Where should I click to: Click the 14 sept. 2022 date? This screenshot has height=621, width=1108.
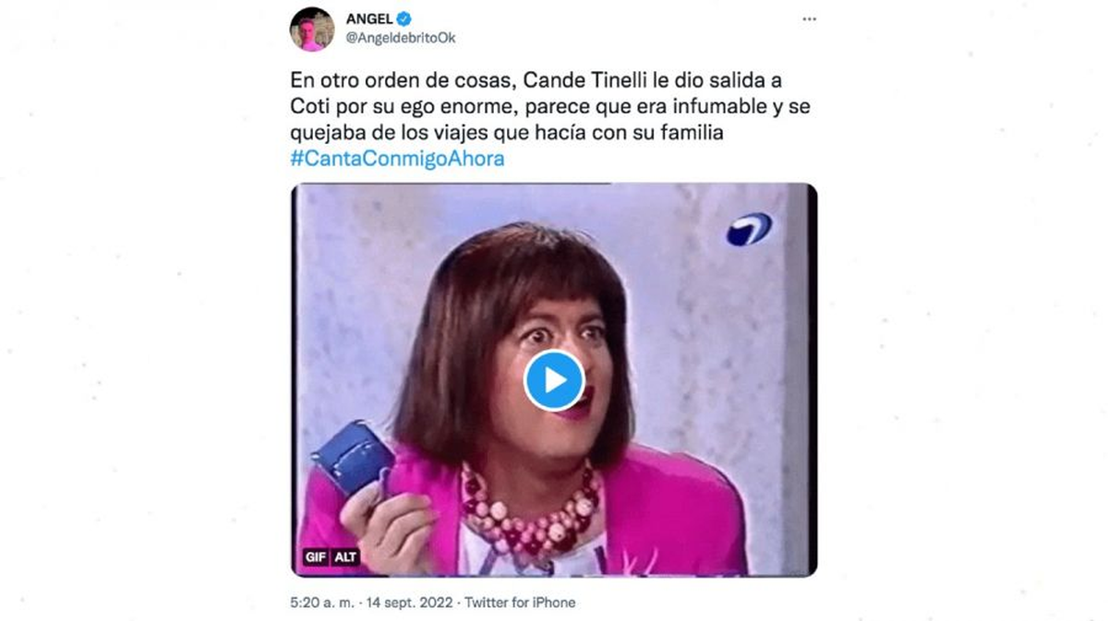click(x=408, y=603)
